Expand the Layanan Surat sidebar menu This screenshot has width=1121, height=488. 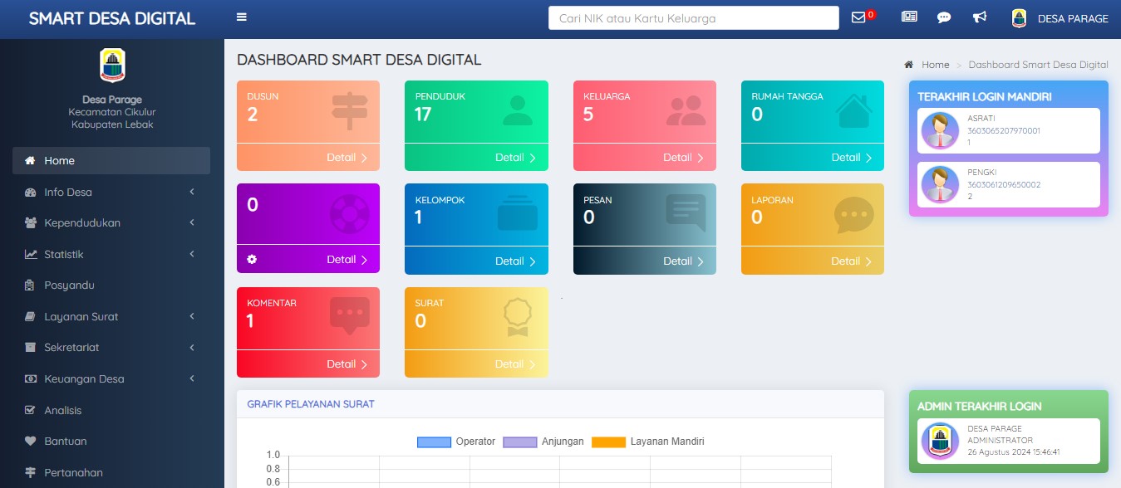click(x=111, y=317)
